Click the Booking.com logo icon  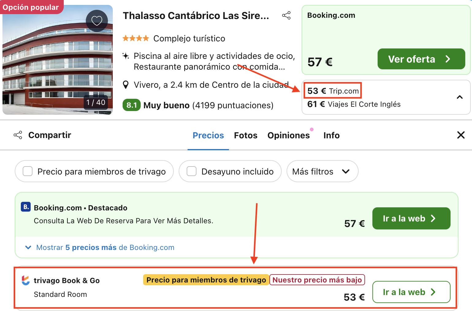coord(26,207)
